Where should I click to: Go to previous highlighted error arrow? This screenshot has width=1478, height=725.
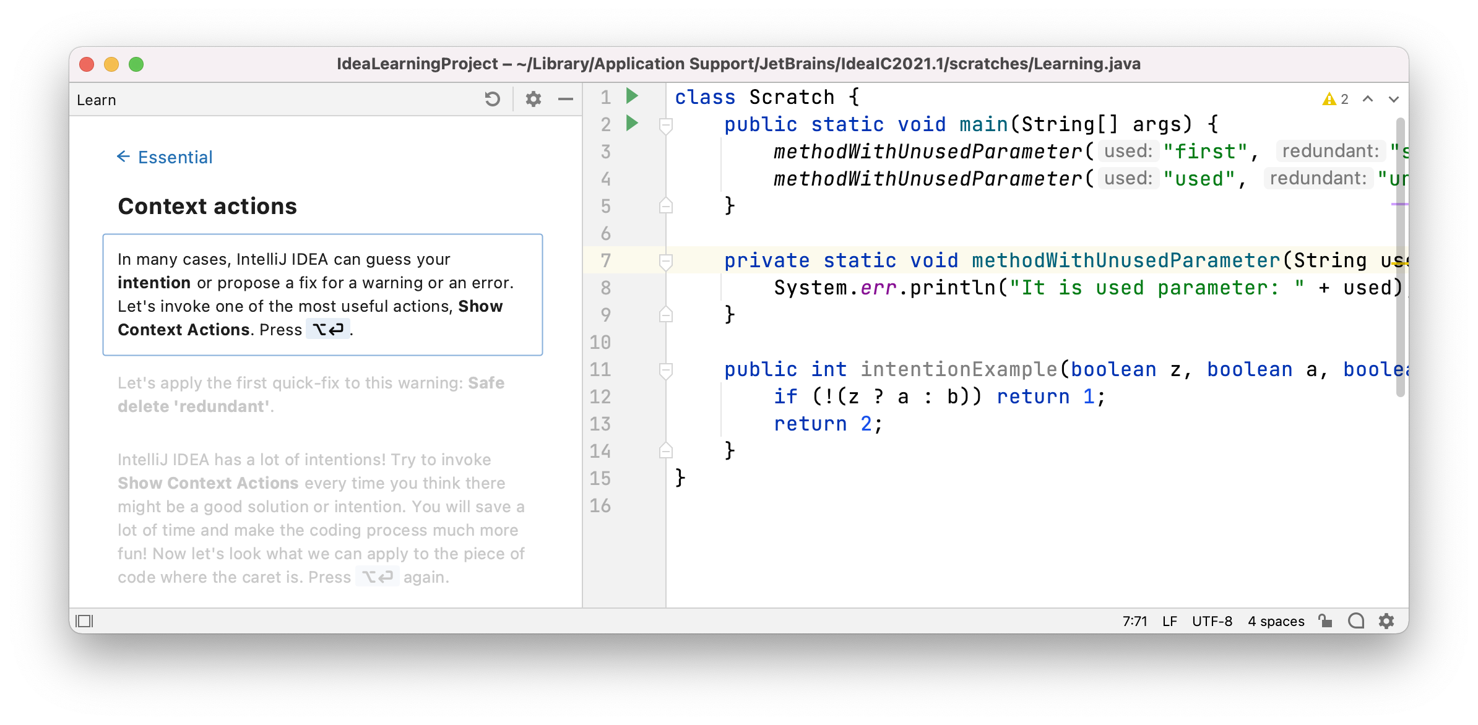1368,99
